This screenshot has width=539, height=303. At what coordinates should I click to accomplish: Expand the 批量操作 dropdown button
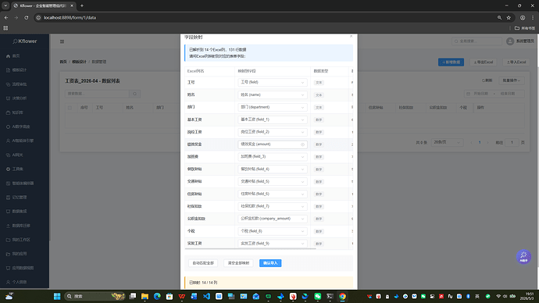pos(512,80)
